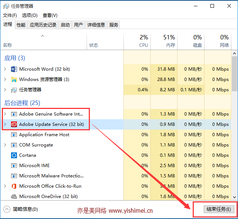This screenshot has height=219, width=238.
Task: Click the Cortana circle icon
Action: coord(14,155)
